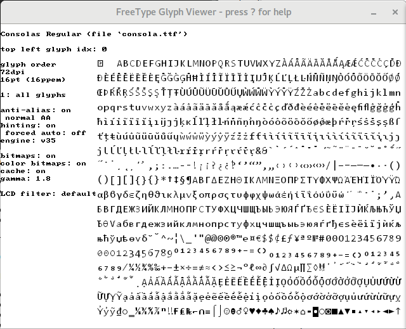Click the not-equal glyph ≠
The width and height of the screenshot is (406, 329).
point(202,268)
